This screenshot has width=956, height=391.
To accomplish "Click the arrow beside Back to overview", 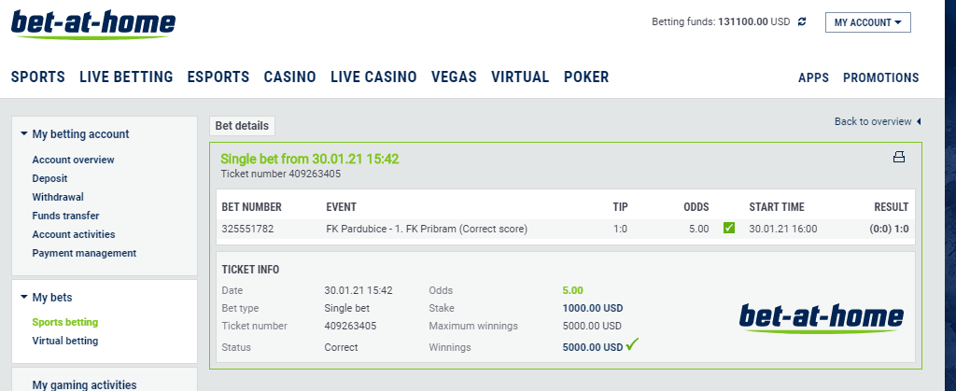I will tap(919, 122).
